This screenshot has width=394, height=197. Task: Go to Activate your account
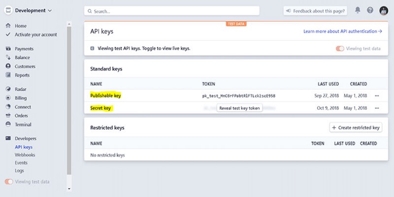[x=35, y=34]
